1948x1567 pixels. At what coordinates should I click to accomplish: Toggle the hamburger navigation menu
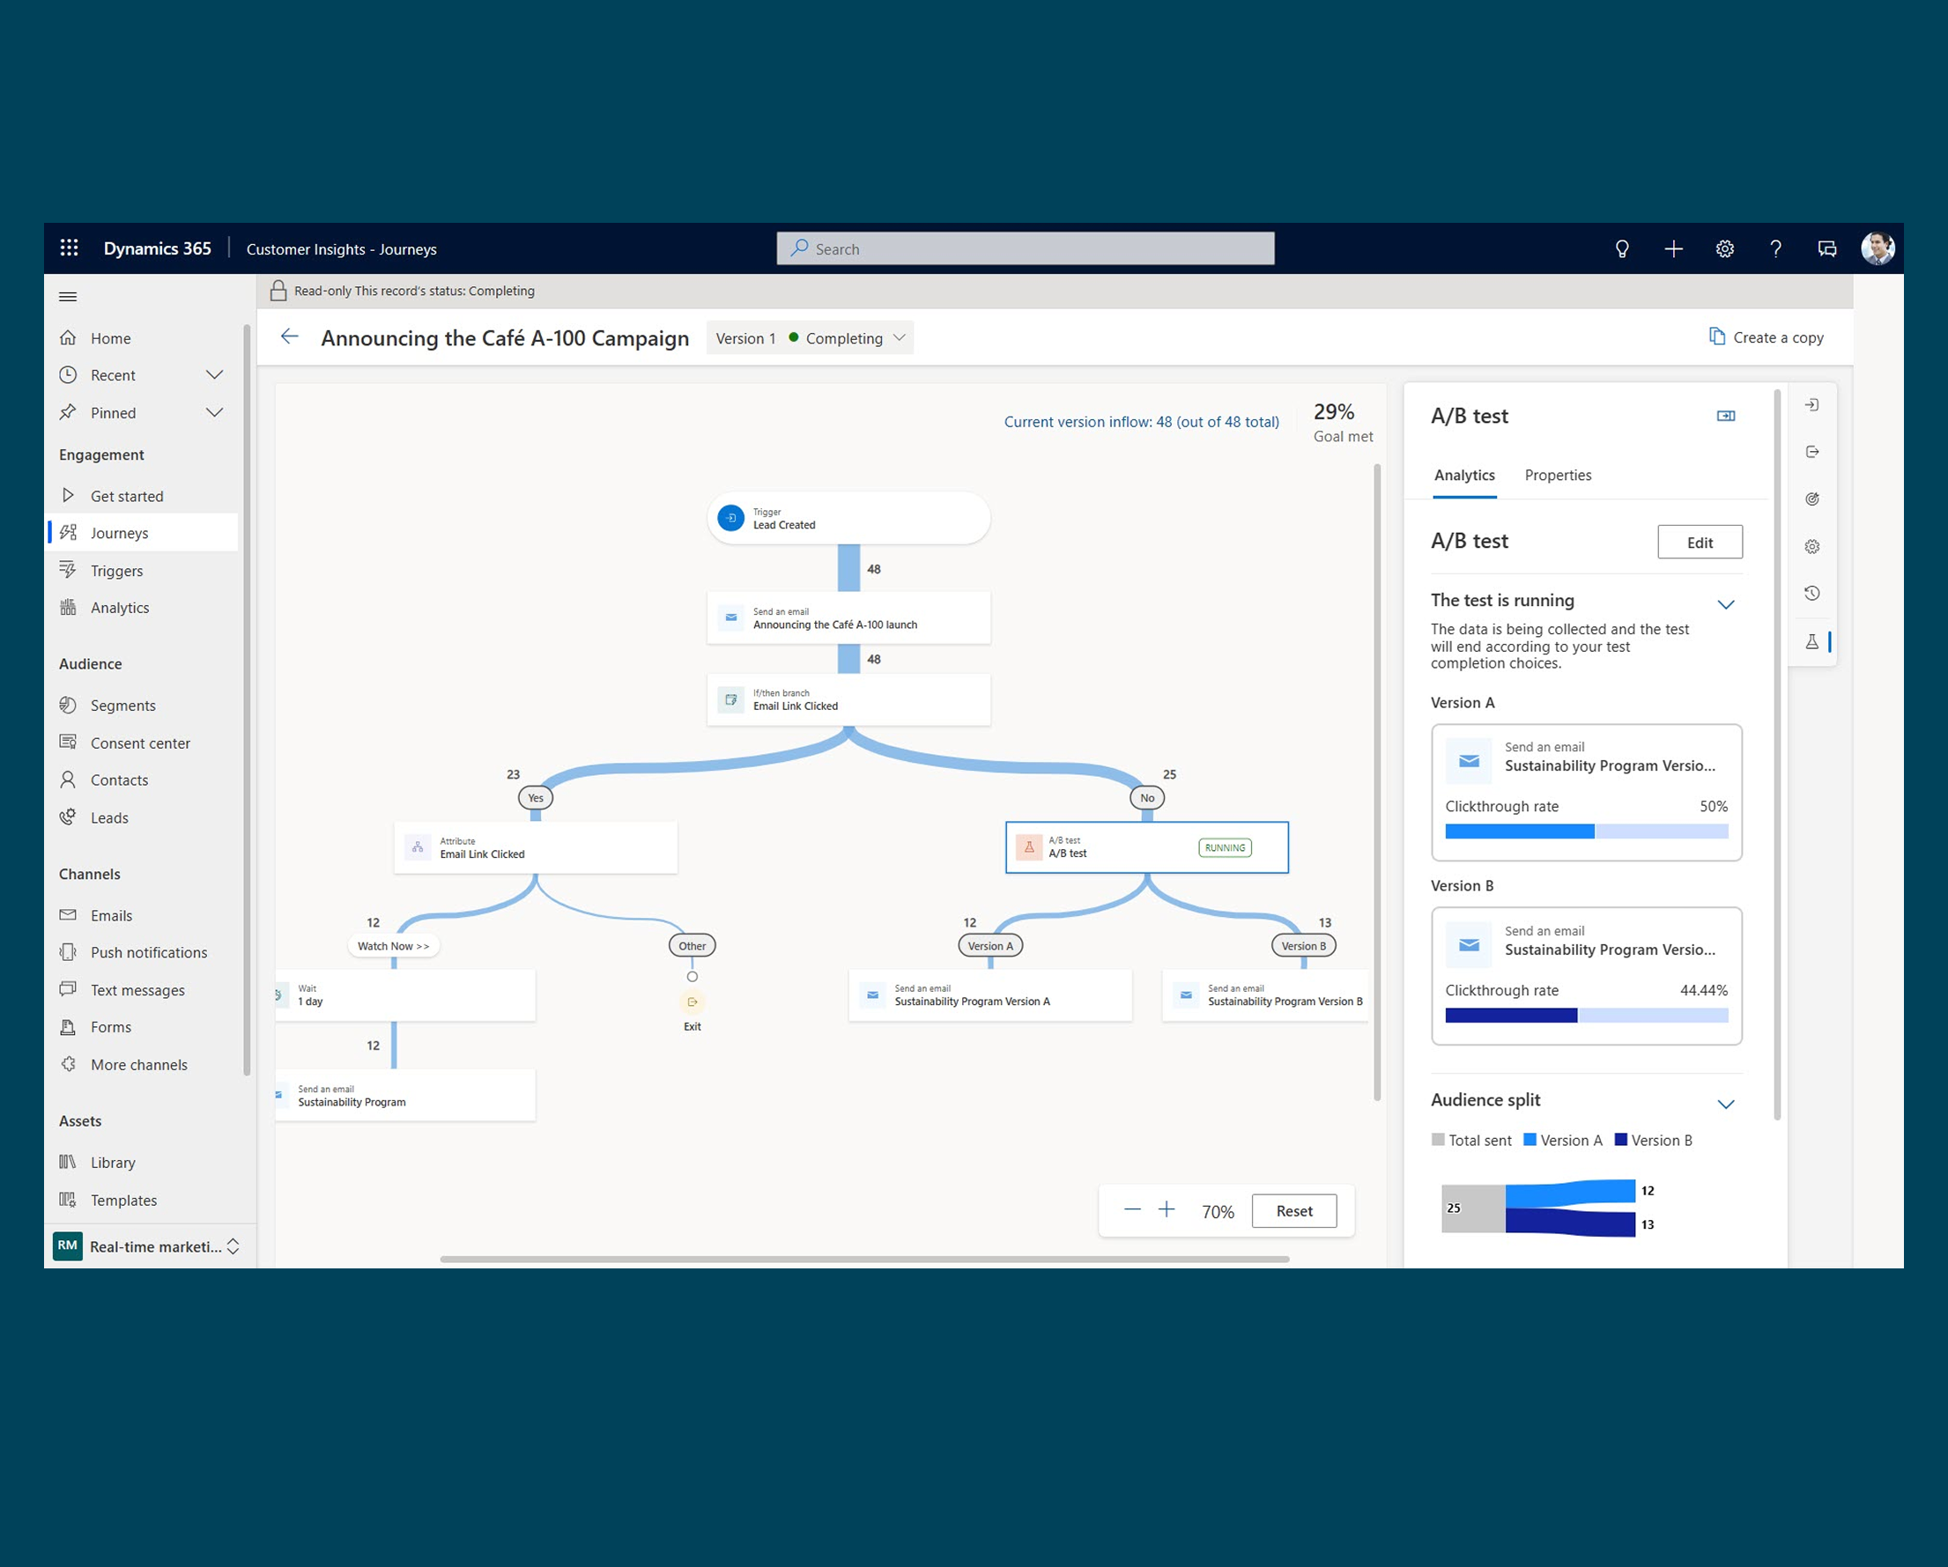tap(68, 297)
